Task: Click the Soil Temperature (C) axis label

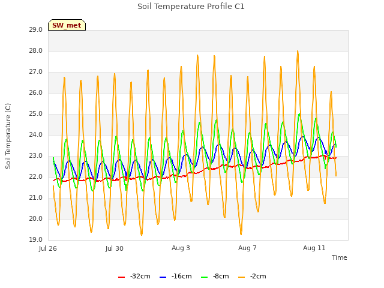Action: click(8, 136)
